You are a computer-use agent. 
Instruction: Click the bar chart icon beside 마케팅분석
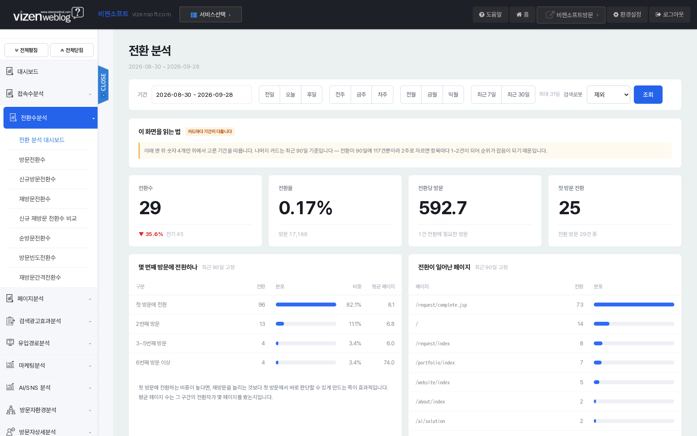coord(10,365)
